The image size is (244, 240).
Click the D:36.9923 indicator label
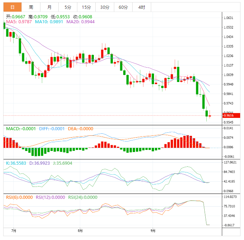(x=39, y=163)
